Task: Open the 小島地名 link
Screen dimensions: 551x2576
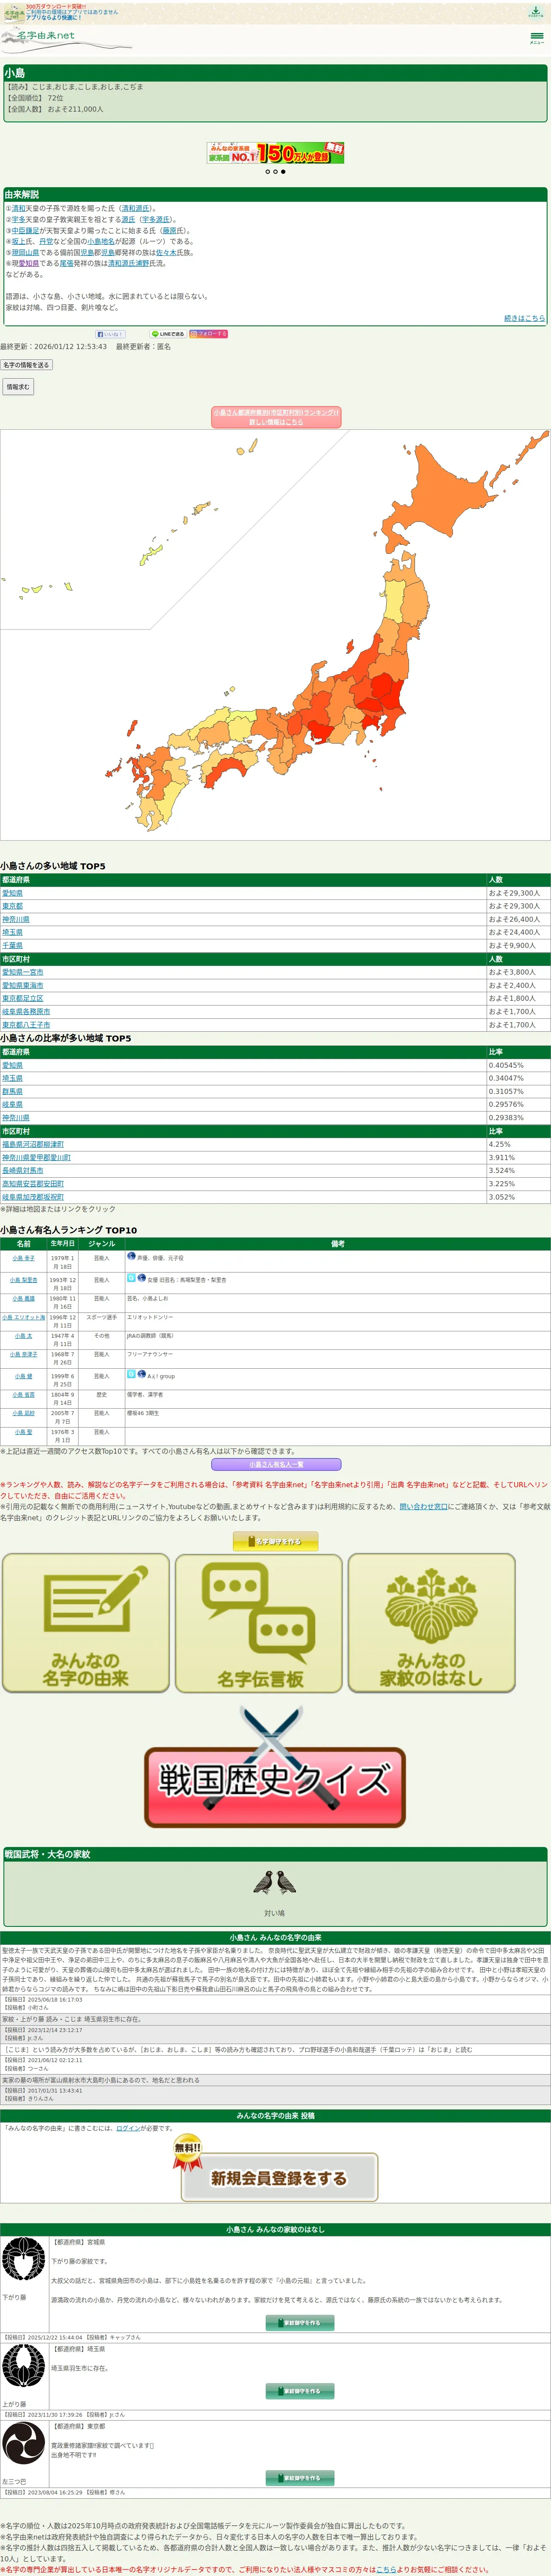Action: click(x=101, y=242)
